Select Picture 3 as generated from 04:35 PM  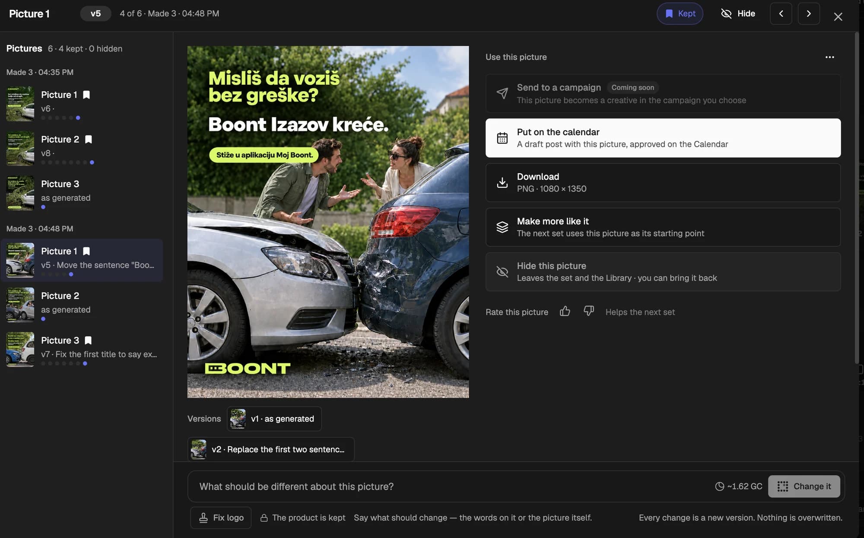coord(82,193)
